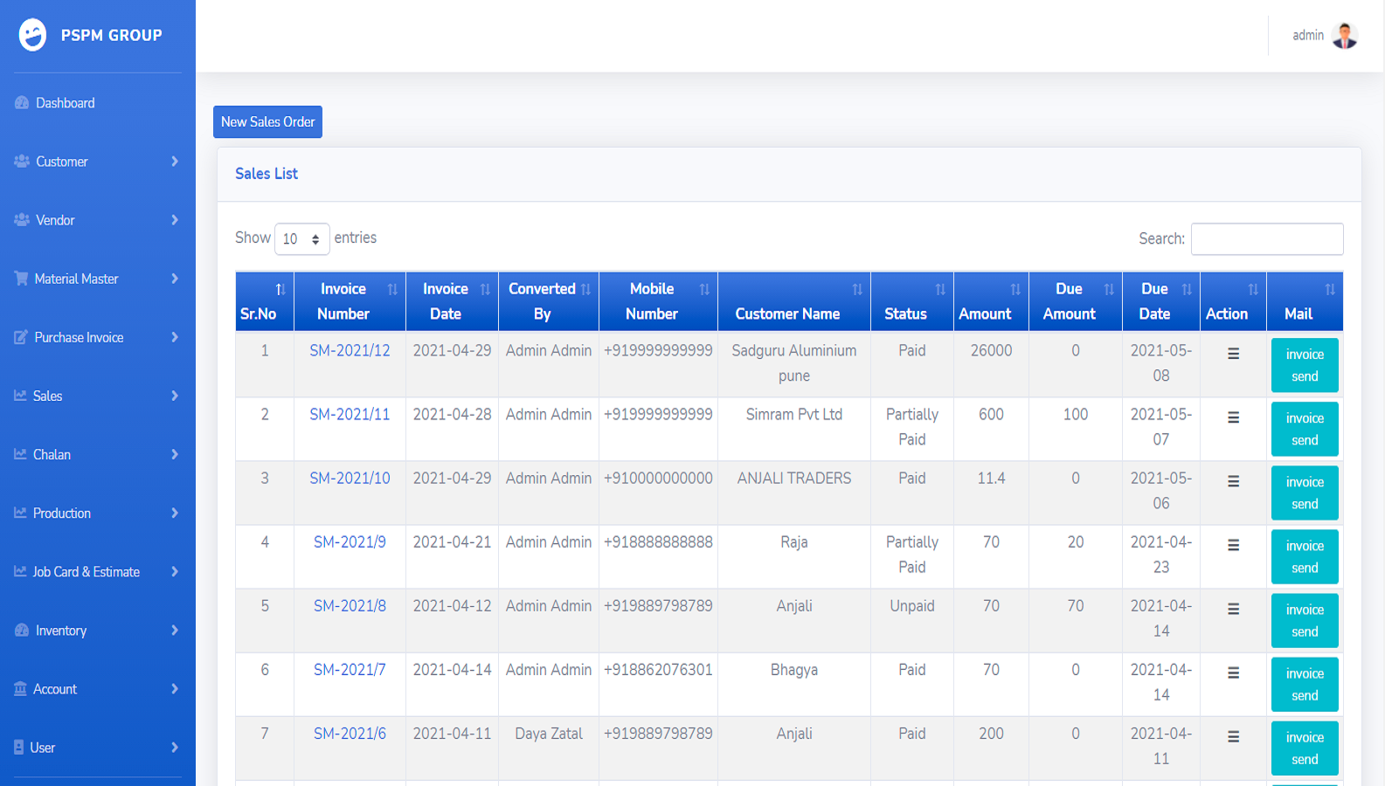Screen dimensions: 1385x786
Task: Open invoice link SM-2021/10
Action: 350,479
